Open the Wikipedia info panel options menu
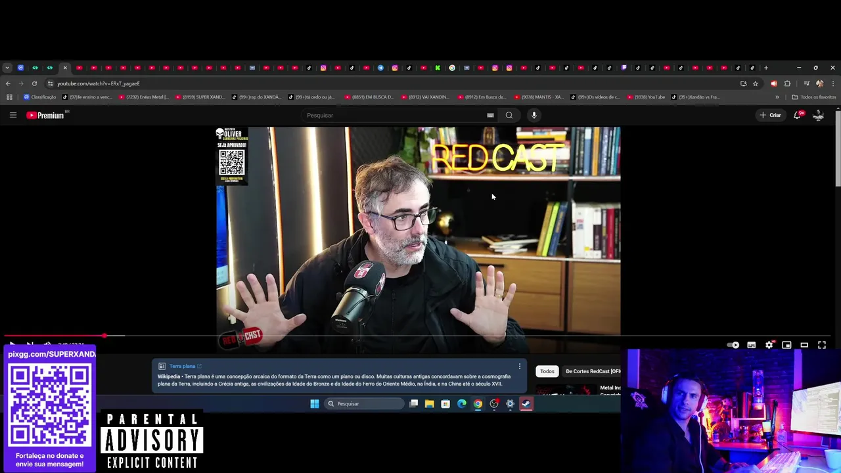This screenshot has height=473, width=841. (x=519, y=367)
